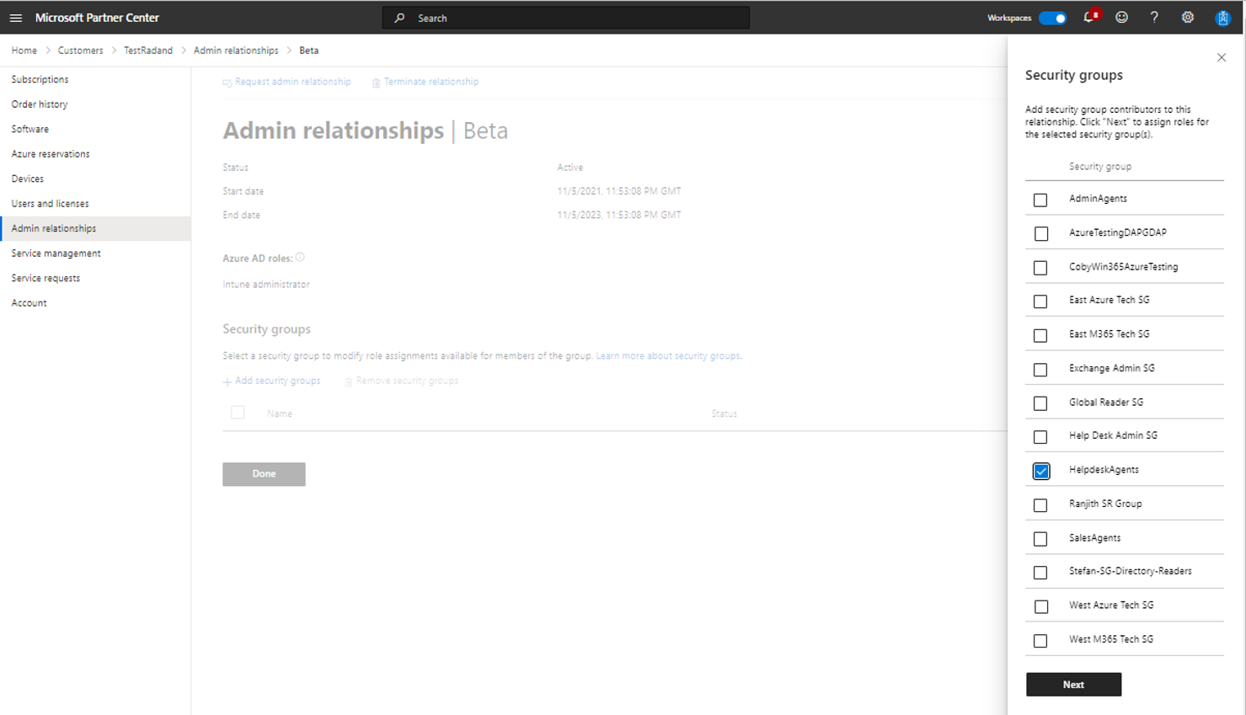Click the Security group column header
Screen dimensions: 1246x715
coord(1100,167)
